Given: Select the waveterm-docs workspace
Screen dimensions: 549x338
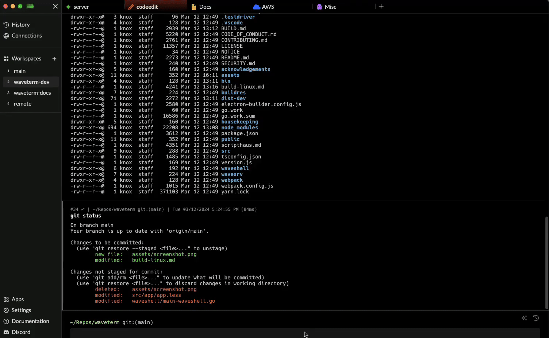Looking at the screenshot, I should click(x=31, y=93).
